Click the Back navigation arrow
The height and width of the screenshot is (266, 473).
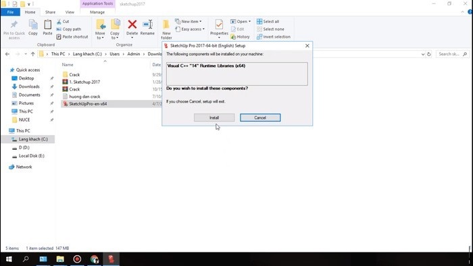[7, 54]
